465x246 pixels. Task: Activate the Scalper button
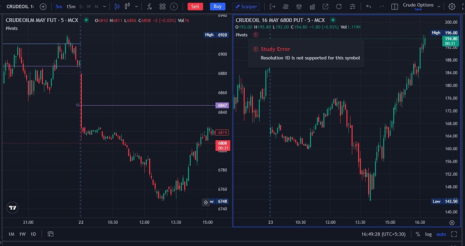[246, 6]
